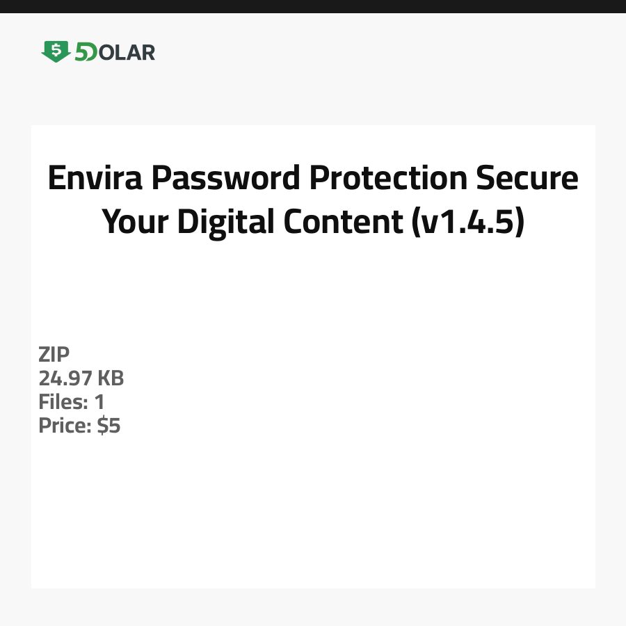Select the ZIP file type label
Screen dimensions: 626x626
click(54, 355)
